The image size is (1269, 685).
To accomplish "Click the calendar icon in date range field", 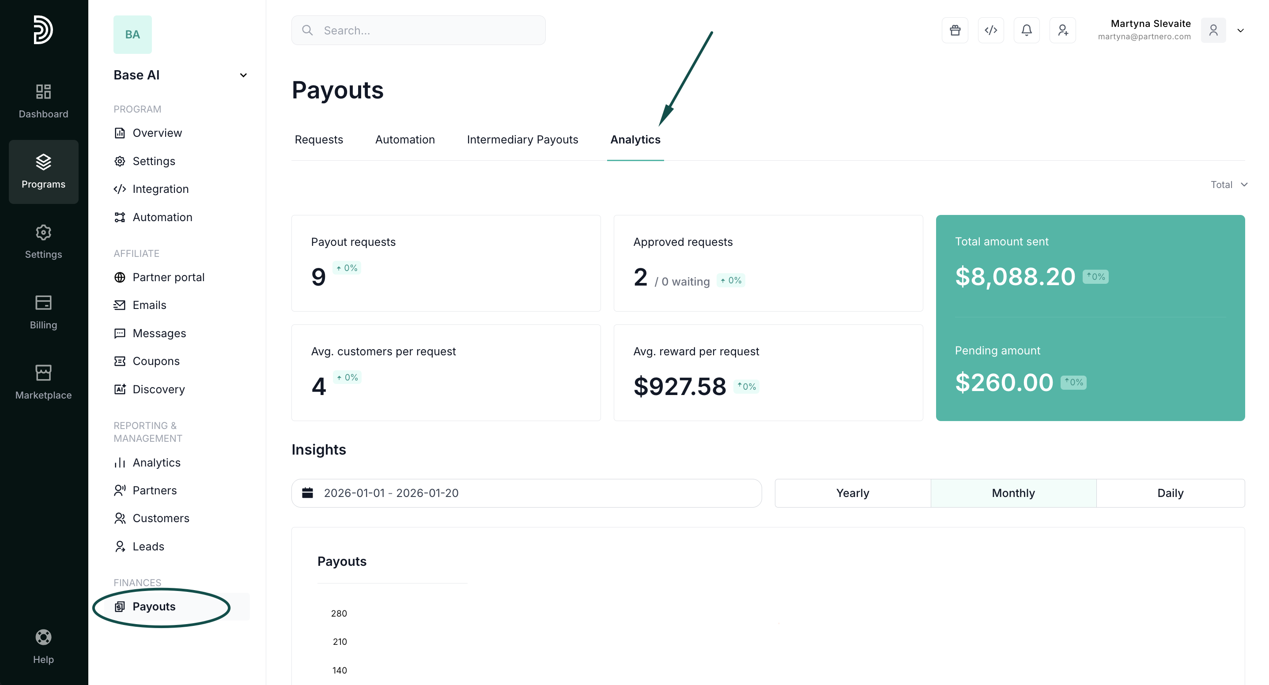I will [x=307, y=493].
